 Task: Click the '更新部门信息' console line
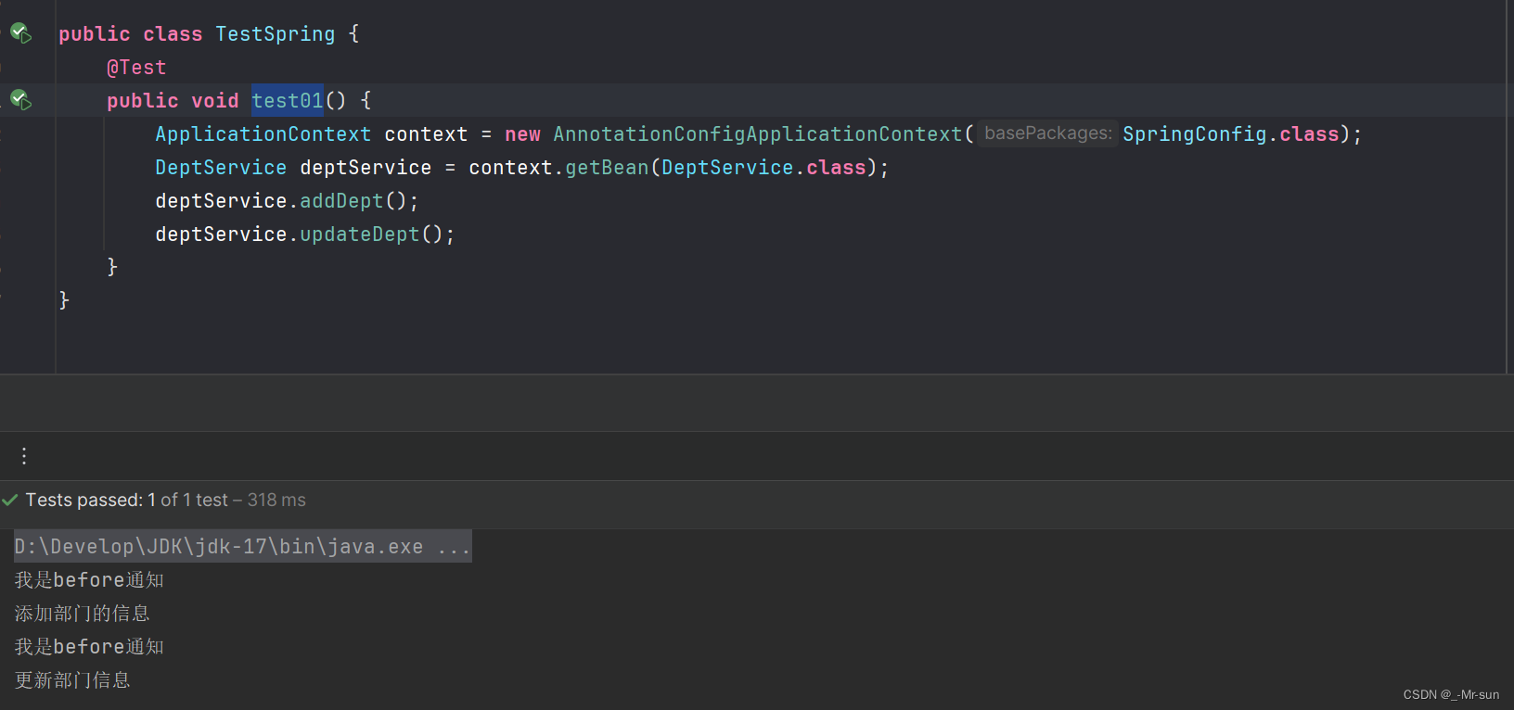point(72,680)
